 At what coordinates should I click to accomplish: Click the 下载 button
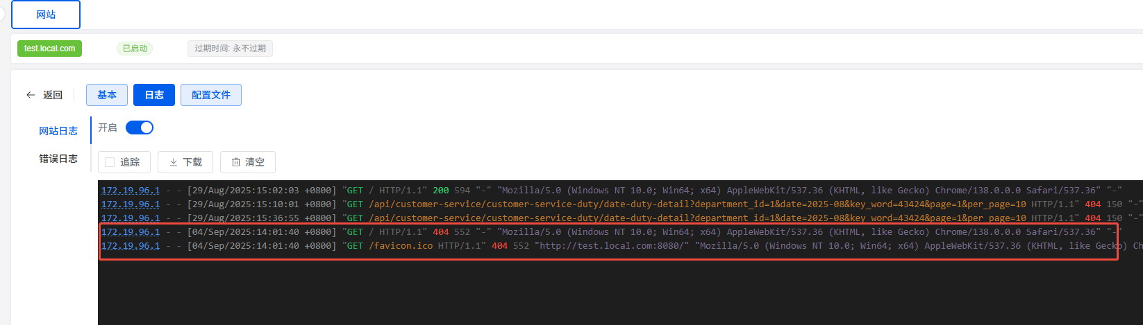pyautogui.click(x=186, y=162)
